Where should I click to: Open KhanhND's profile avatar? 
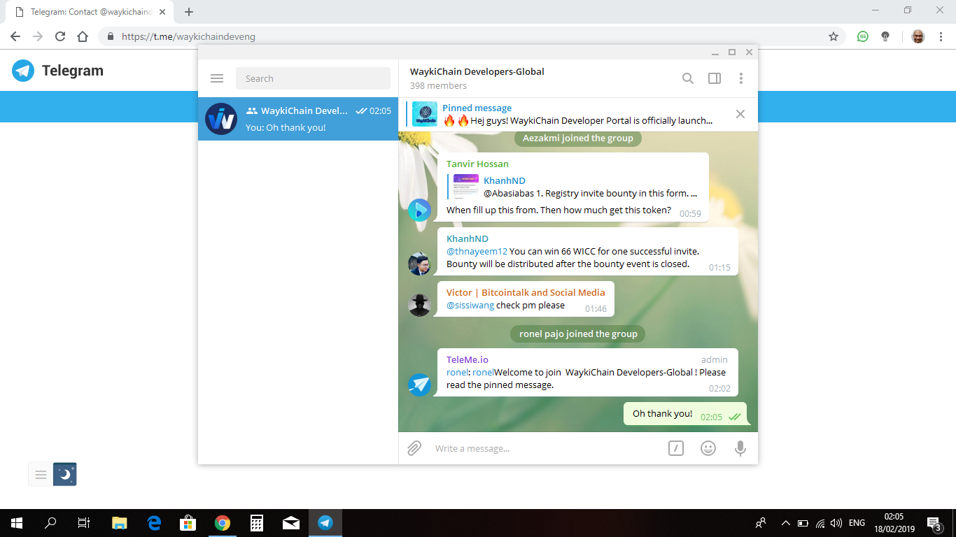(419, 264)
